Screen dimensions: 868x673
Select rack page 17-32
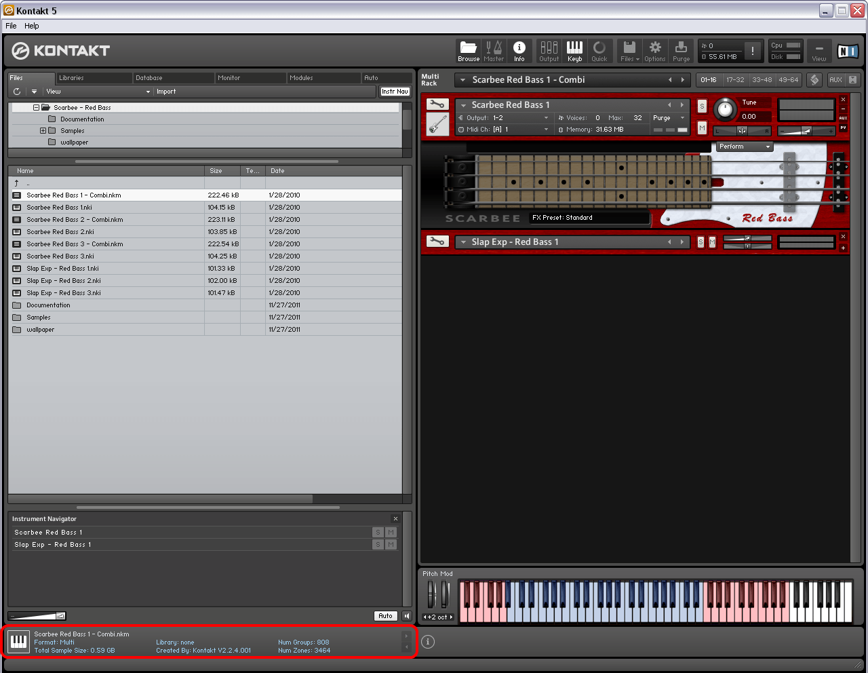pos(735,80)
